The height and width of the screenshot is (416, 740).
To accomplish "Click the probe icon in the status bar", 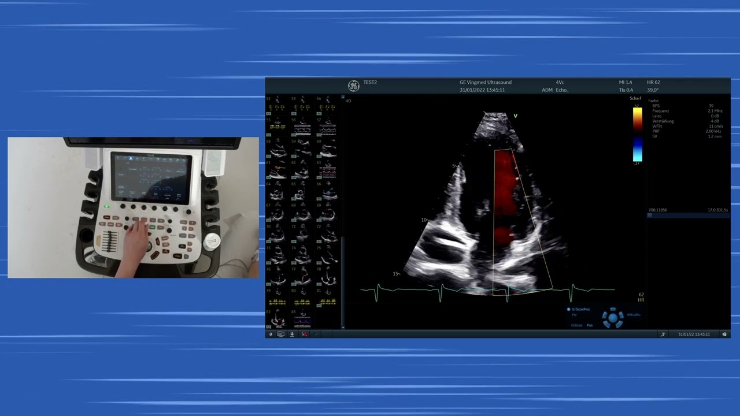I will [x=663, y=334].
